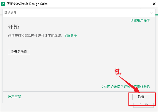Viewport: 158px width, 112px height.
Task: Click the 取消 cancel button
Action: click(141, 97)
